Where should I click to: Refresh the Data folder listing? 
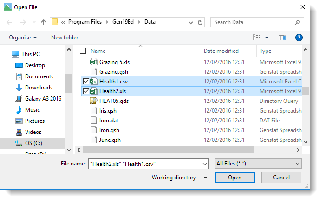[x=200, y=22]
